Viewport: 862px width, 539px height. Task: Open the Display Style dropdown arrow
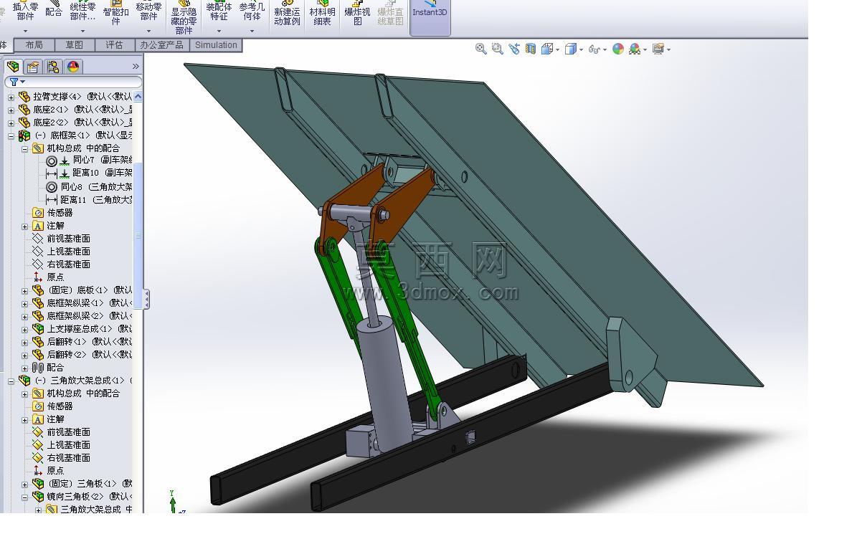pos(582,49)
